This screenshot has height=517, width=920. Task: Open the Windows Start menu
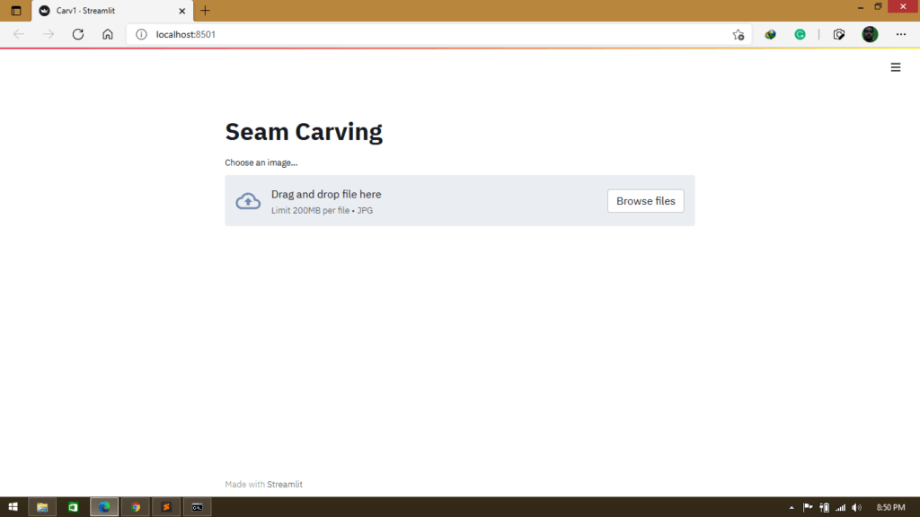[13, 507]
